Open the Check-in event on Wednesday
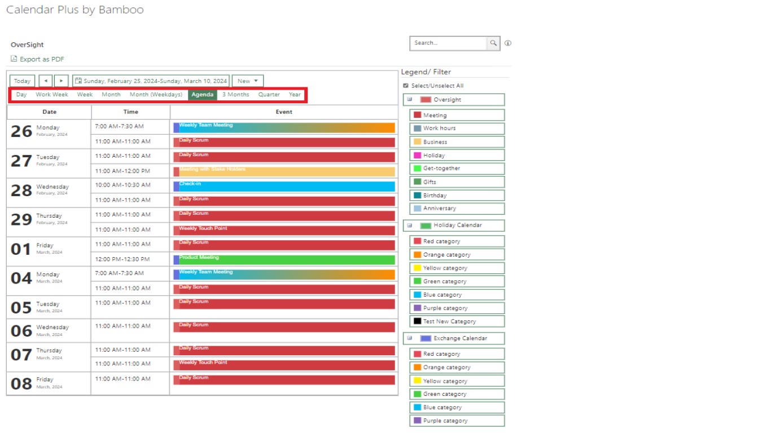 [x=284, y=187]
